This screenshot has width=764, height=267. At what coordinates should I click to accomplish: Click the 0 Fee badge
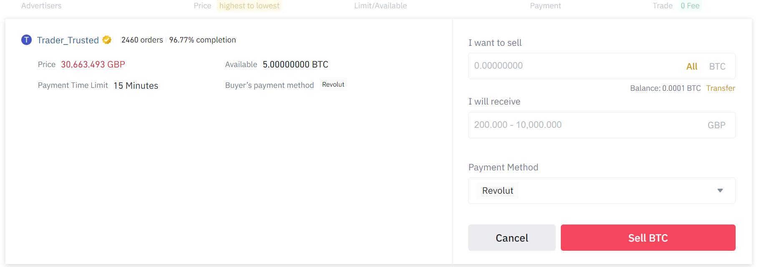(x=690, y=6)
